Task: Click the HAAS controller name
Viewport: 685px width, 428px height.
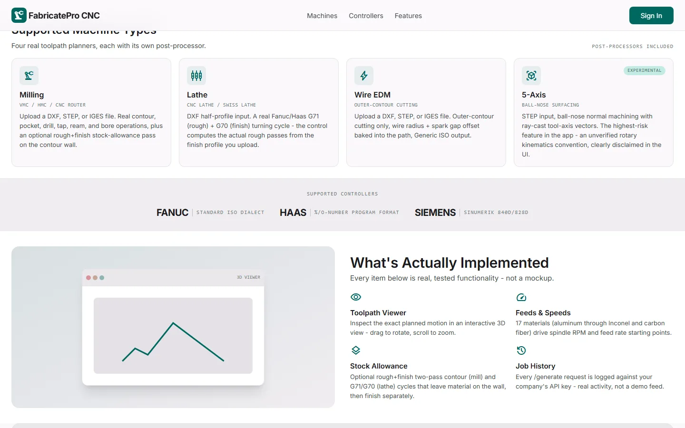Action: pyautogui.click(x=293, y=213)
